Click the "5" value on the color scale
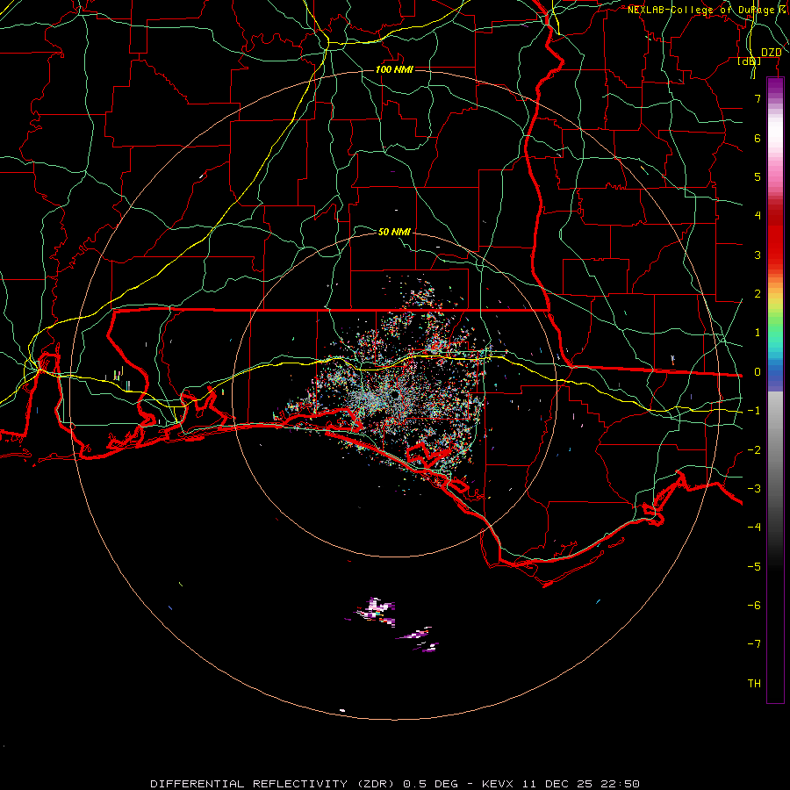 click(x=758, y=176)
